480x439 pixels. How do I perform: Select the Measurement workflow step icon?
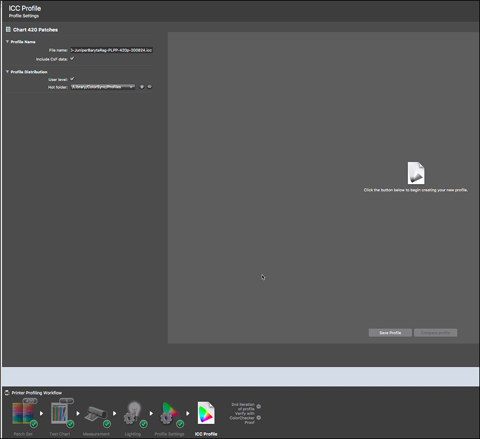pyautogui.click(x=95, y=414)
